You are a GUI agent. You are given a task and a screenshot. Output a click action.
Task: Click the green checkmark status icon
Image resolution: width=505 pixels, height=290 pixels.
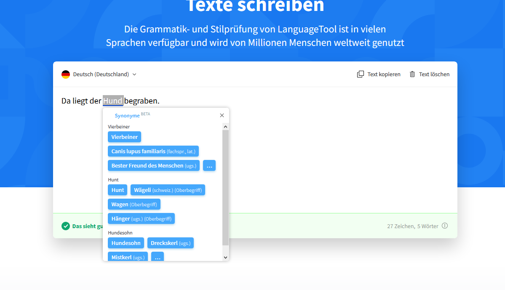(x=66, y=226)
